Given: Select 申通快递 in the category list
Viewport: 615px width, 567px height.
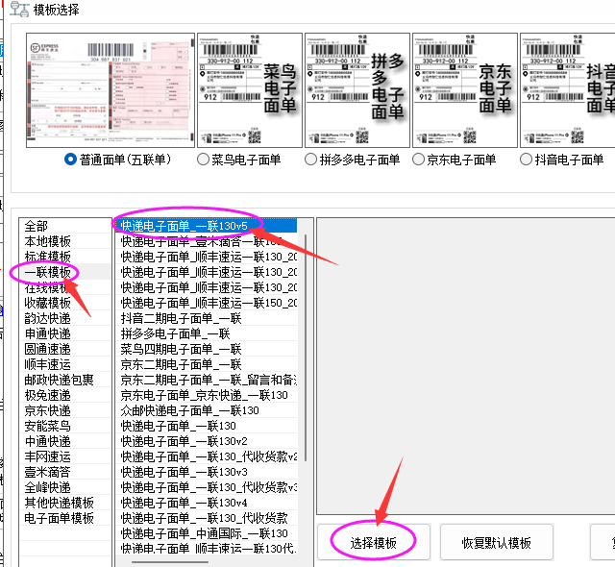Looking at the screenshot, I should point(65,333).
